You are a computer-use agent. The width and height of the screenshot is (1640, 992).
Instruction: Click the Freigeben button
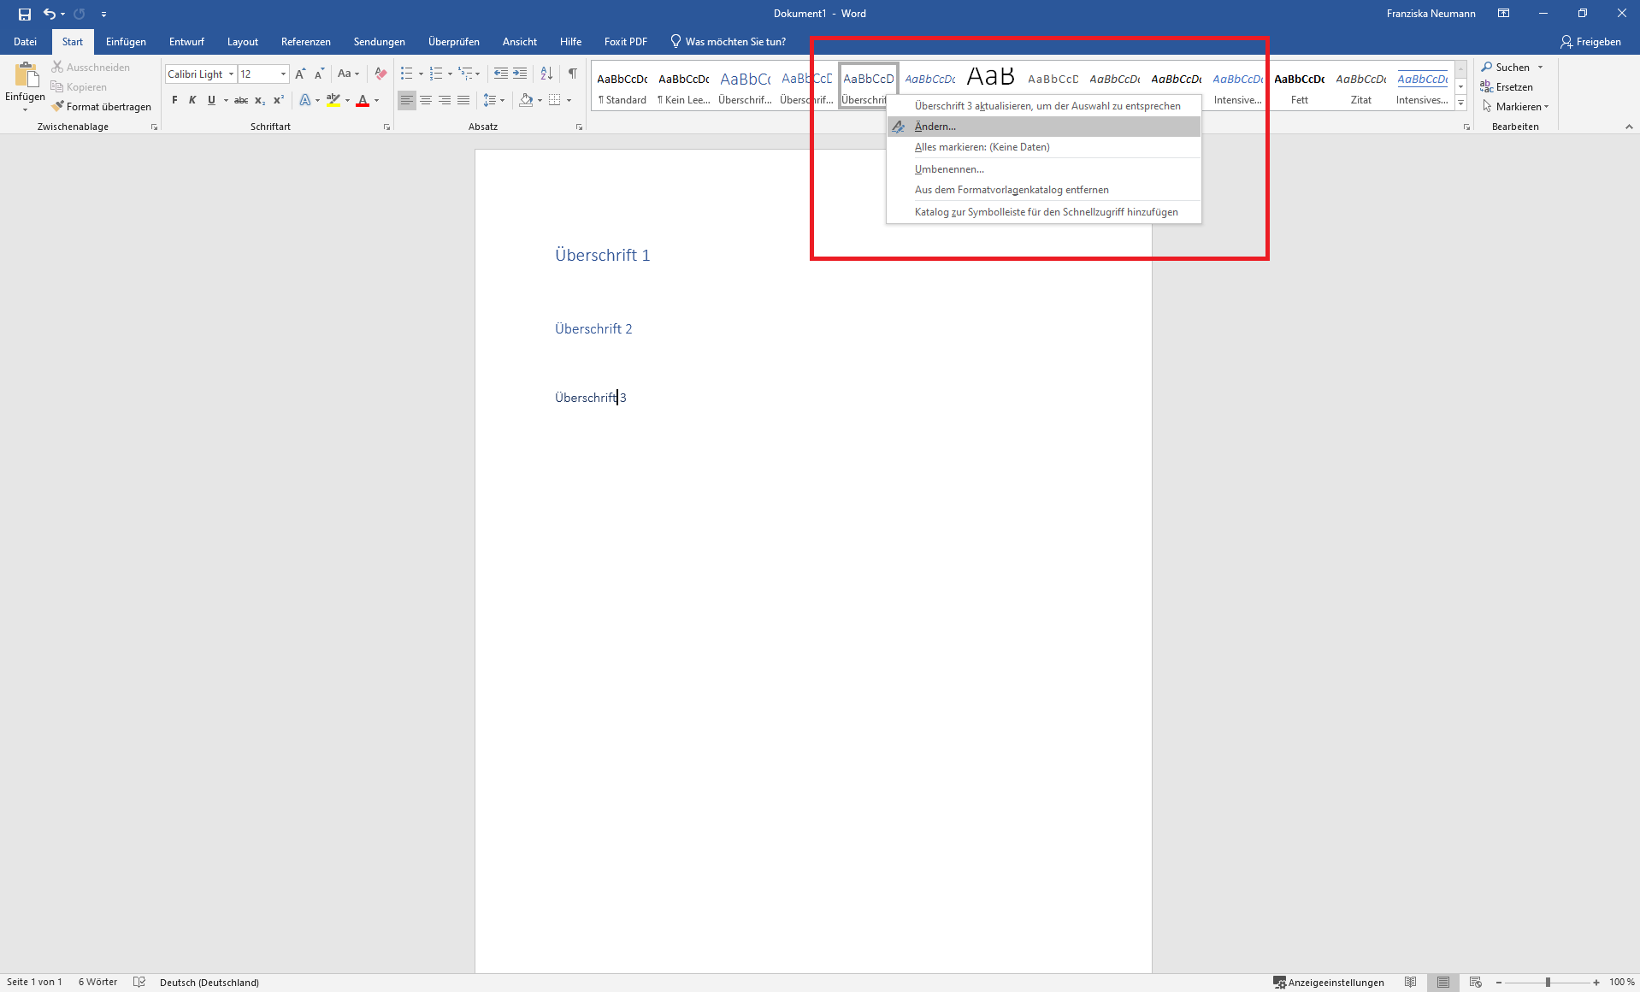click(1591, 41)
